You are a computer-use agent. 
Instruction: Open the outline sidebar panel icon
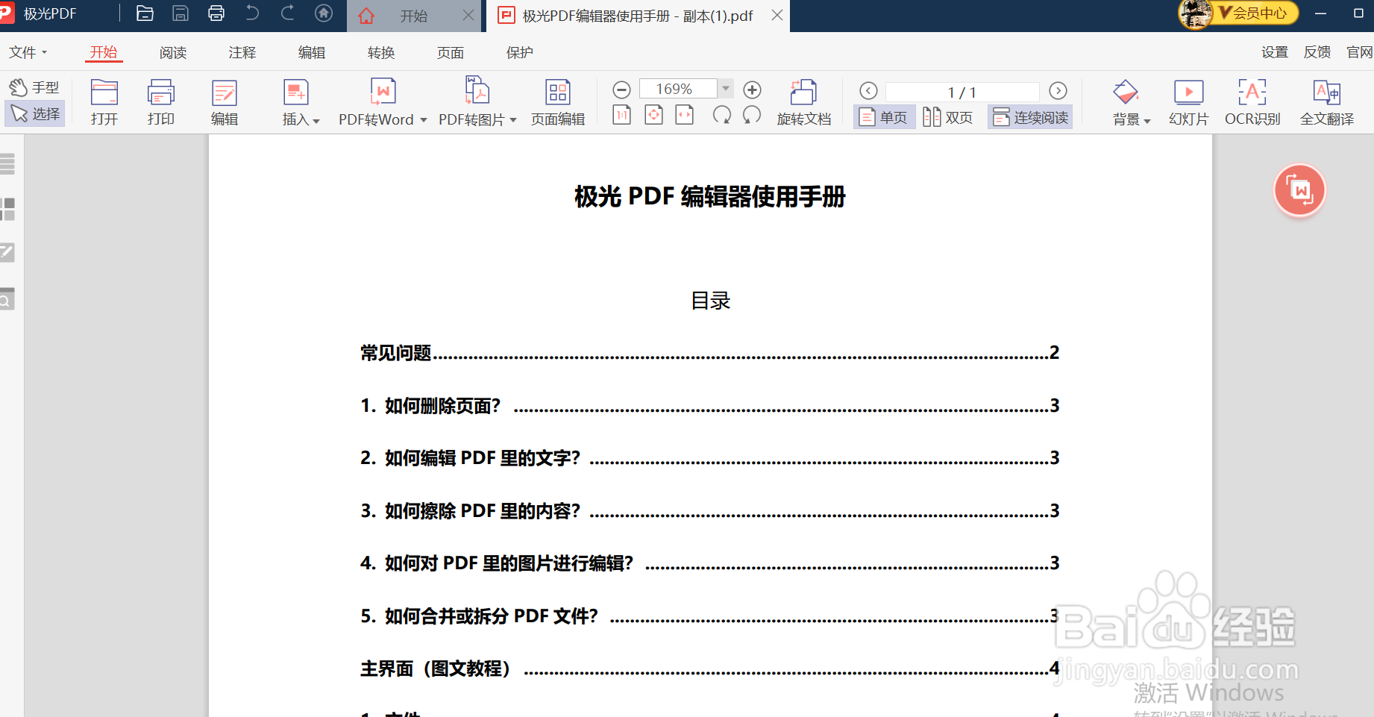[x=7, y=164]
